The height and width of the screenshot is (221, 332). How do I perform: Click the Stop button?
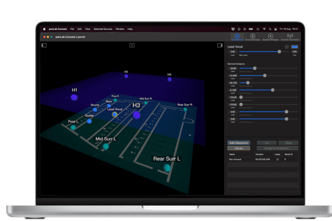288,143
